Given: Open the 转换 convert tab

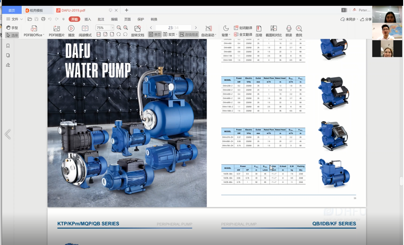Looking at the screenshot, I should pos(154,19).
